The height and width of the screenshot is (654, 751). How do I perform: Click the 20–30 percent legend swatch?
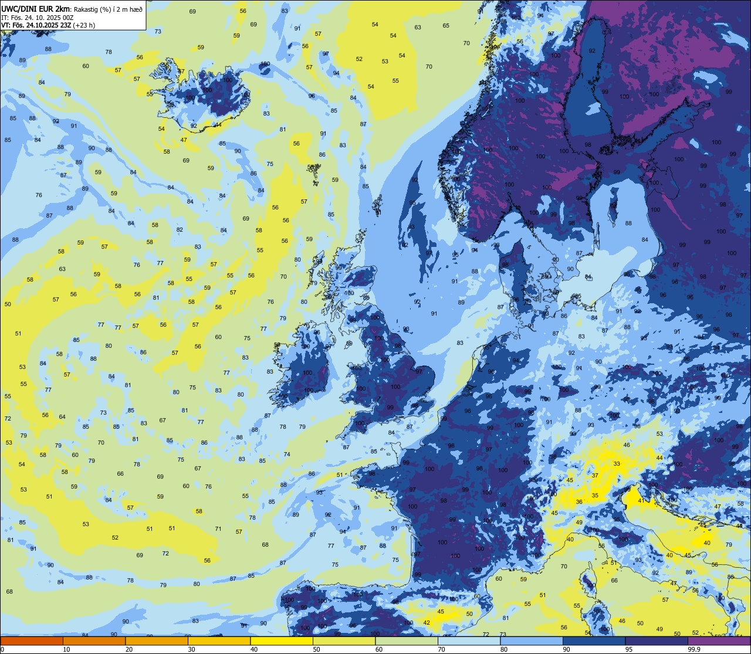157,641
